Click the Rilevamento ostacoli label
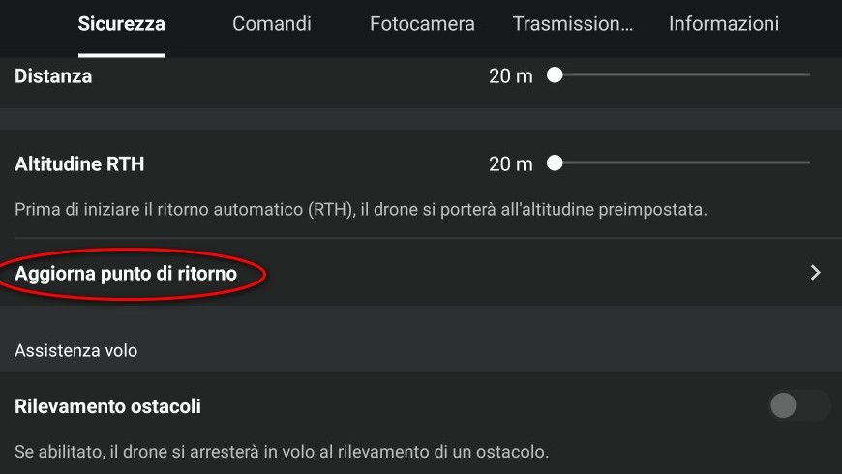The image size is (842, 474). (x=107, y=407)
